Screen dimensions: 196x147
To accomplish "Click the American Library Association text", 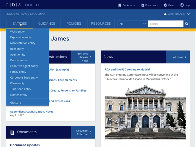I will [x=26, y=14].
